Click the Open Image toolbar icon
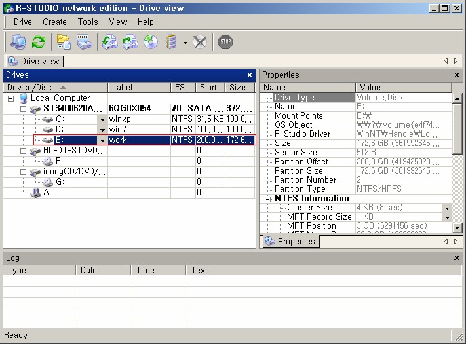The height and width of the screenshot is (344, 466). [x=109, y=42]
